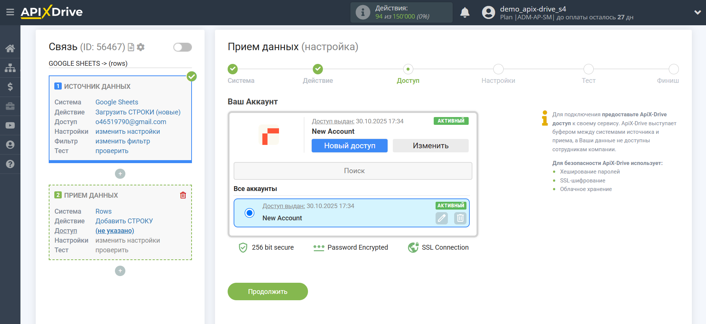Click the Продолжить button
The image size is (706, 324).
[267, 292]
